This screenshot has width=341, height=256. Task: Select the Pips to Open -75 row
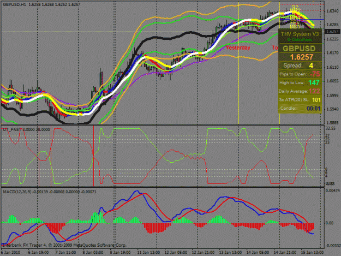coord(300,74)
